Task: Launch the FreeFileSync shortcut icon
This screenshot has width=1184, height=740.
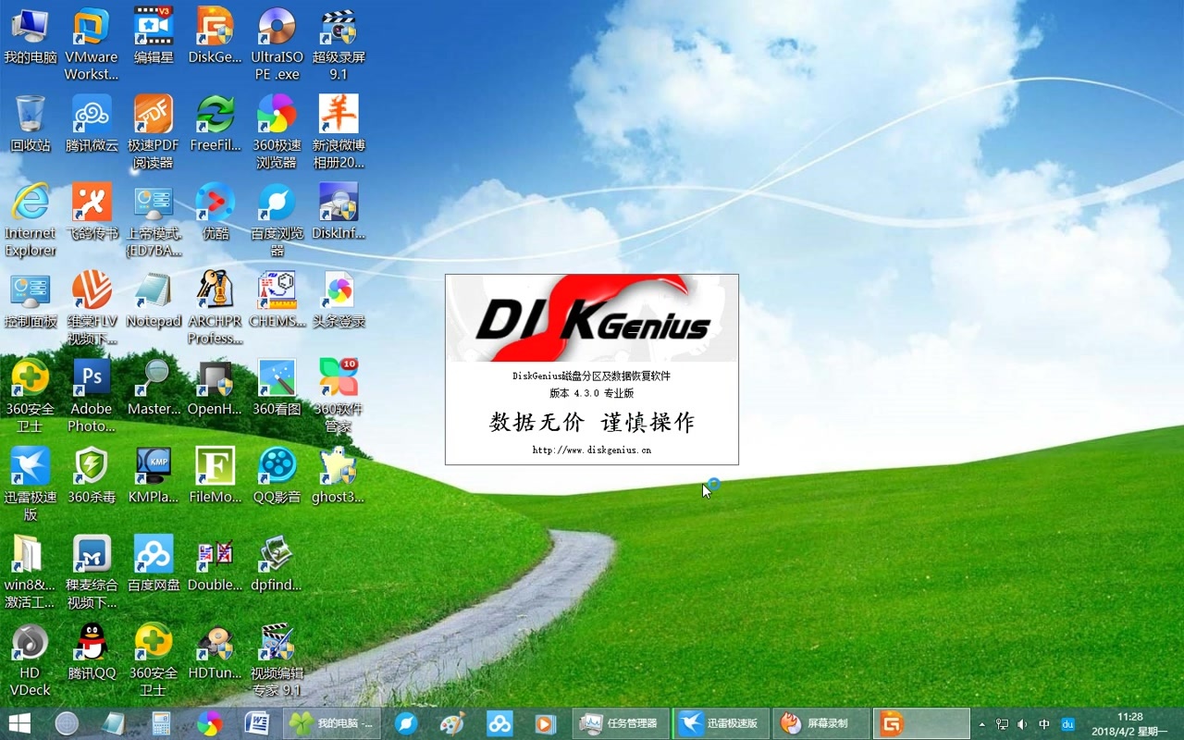Action: [216, 123]
